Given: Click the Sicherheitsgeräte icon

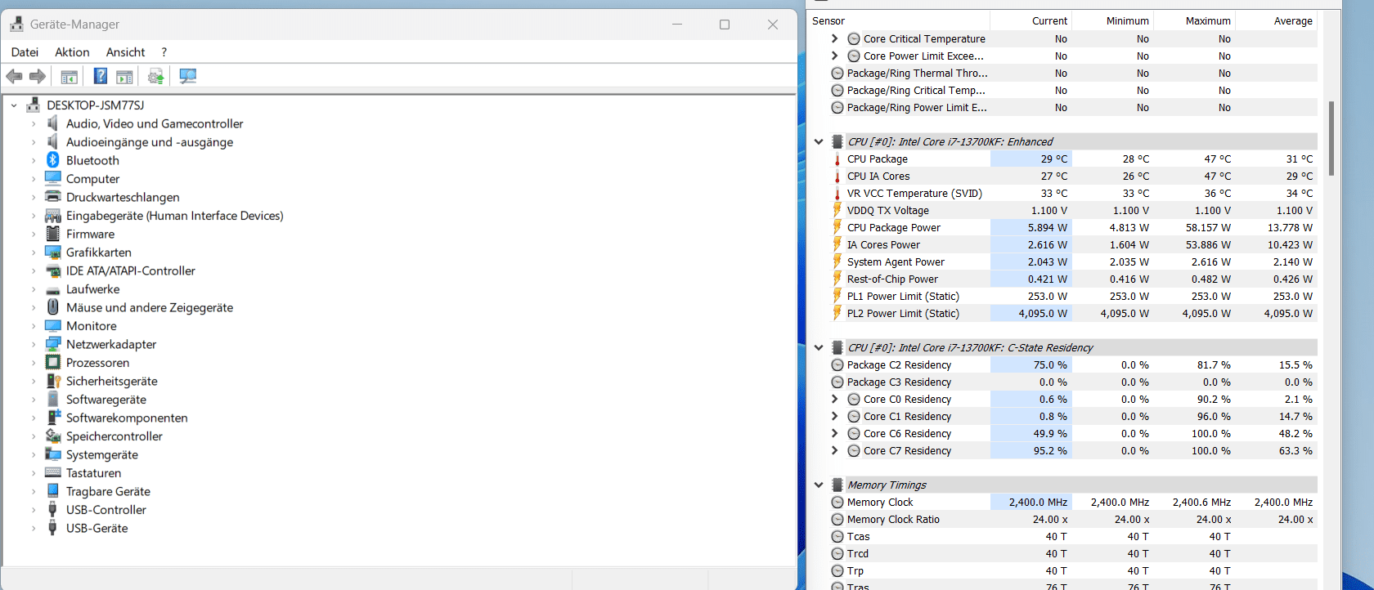Looking at the screenshot, I should pyautogui.click(x=53, y=381).
